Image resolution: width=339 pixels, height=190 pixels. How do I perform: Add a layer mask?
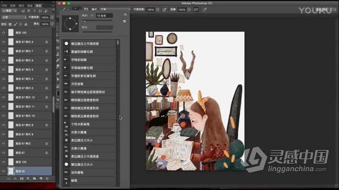(x=22, y=179)
